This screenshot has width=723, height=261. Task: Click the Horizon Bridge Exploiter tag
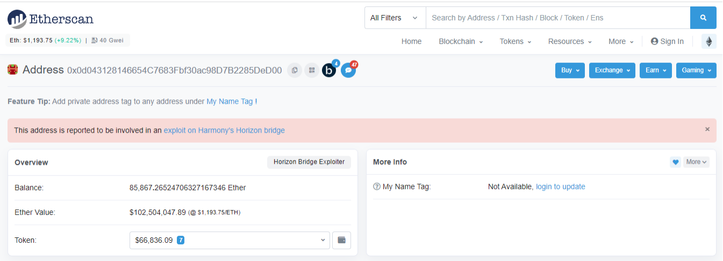point(309,162)
